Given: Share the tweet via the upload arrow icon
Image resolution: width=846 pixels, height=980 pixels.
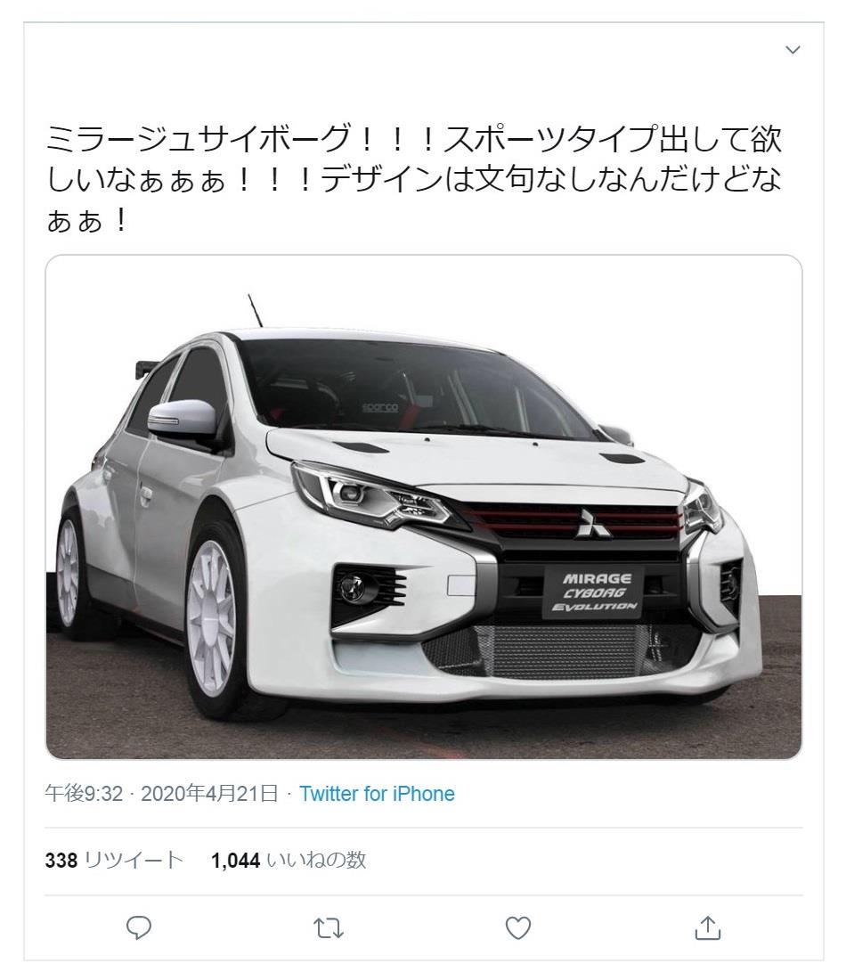Looking at the screenshot, I should click(708, 927).
